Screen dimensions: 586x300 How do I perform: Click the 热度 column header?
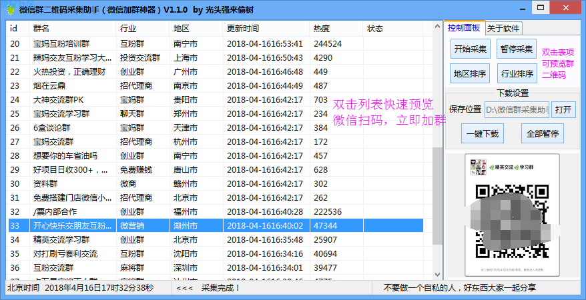click(x=336, y=29)
